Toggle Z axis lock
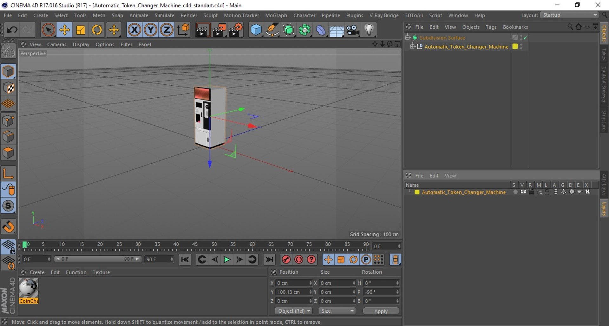The width and height of the screenshot is (609, 326). [167, 30]
